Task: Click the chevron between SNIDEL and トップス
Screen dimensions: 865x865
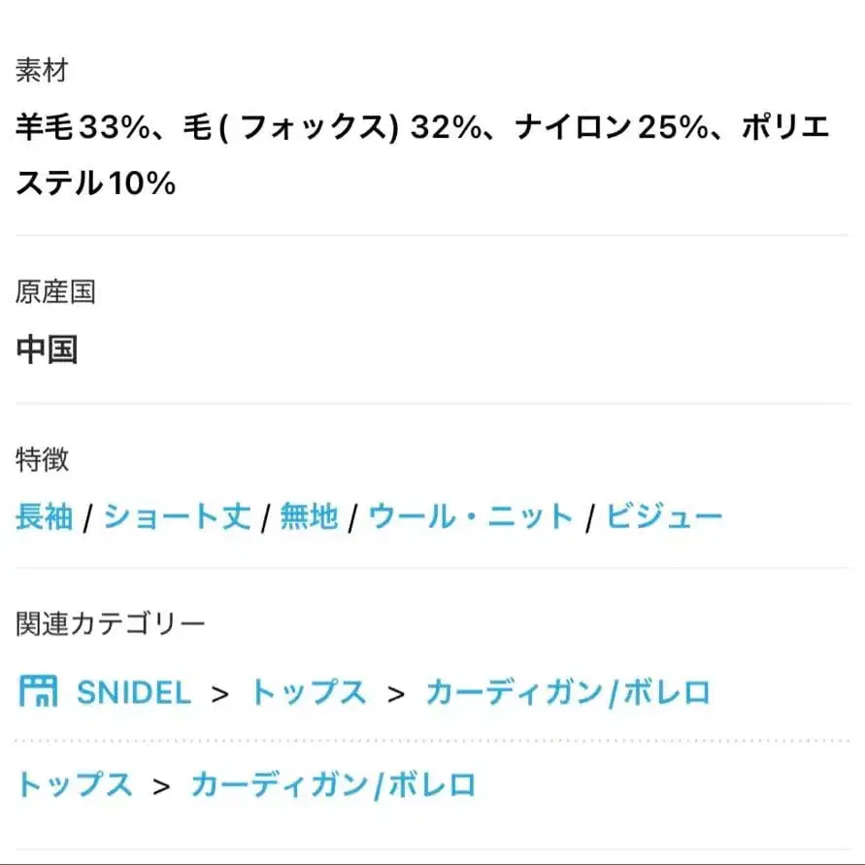Action: click(x=220, y=693)
